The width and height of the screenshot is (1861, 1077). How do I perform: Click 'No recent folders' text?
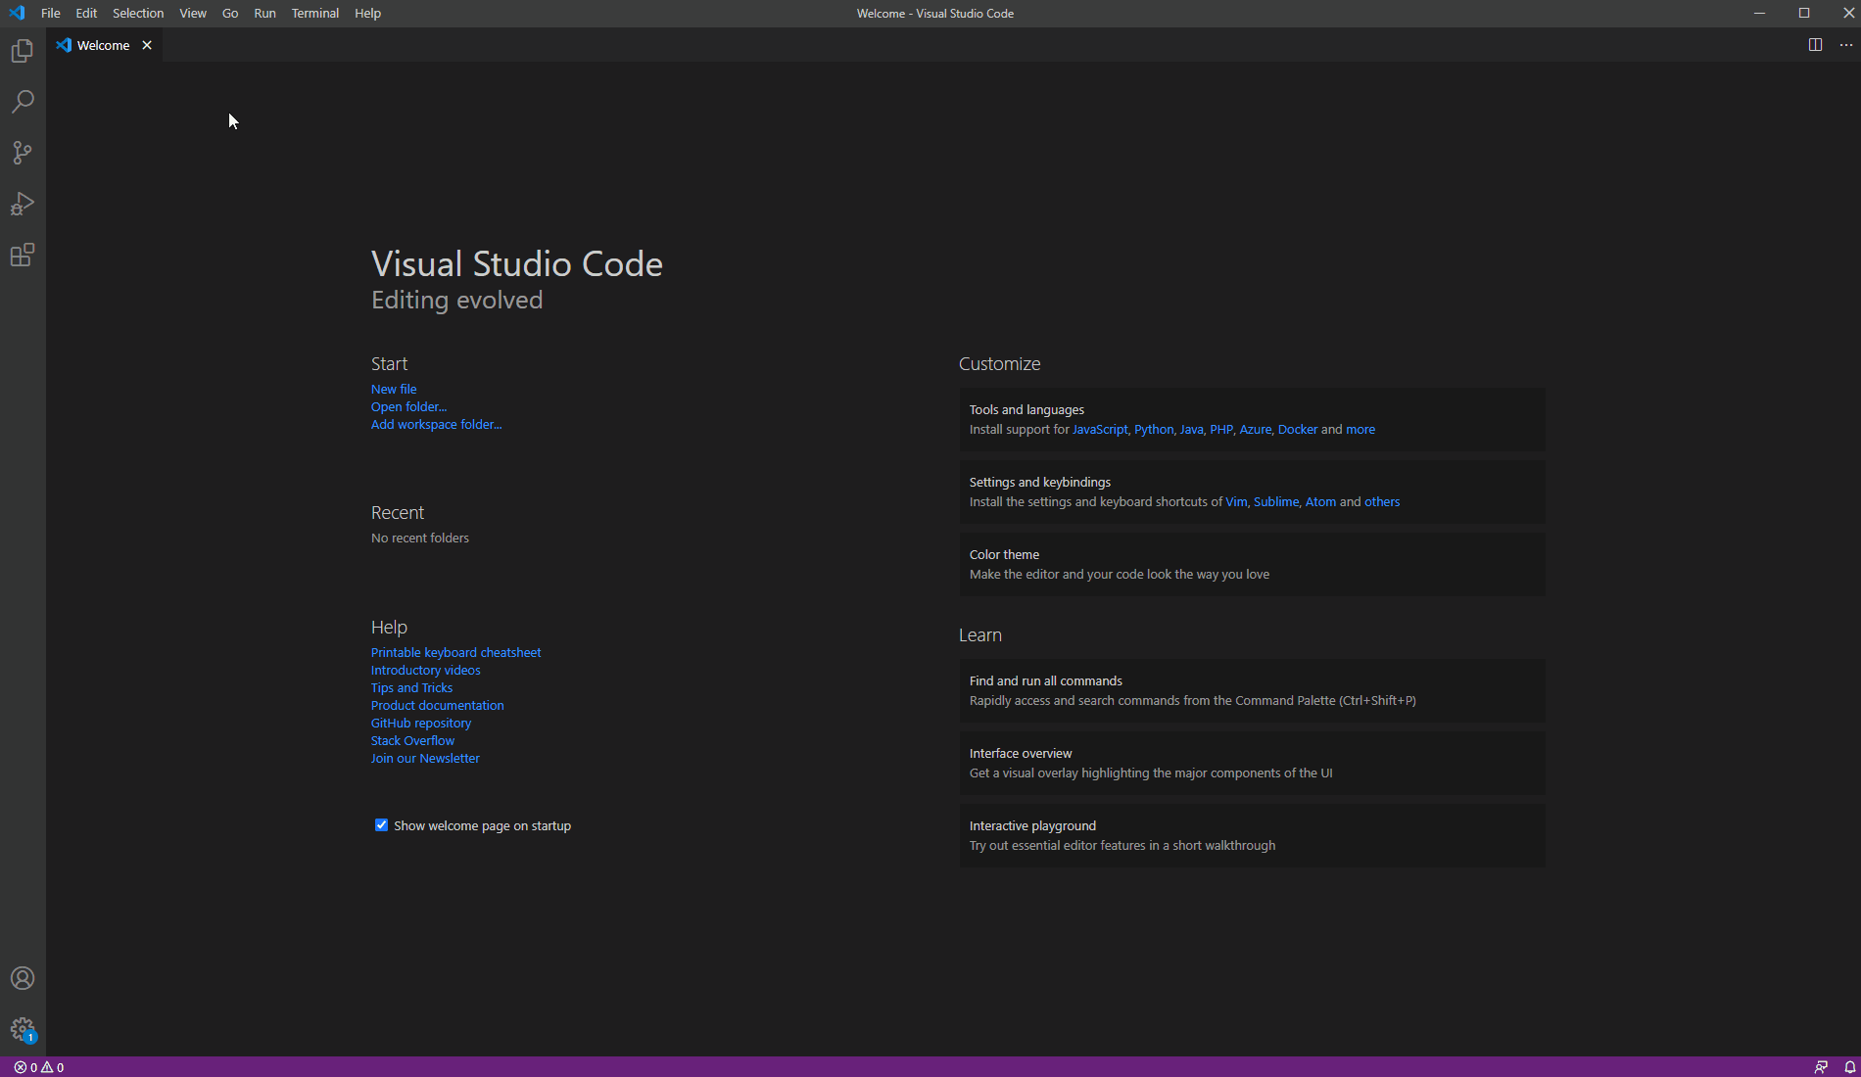coord(420,538)
